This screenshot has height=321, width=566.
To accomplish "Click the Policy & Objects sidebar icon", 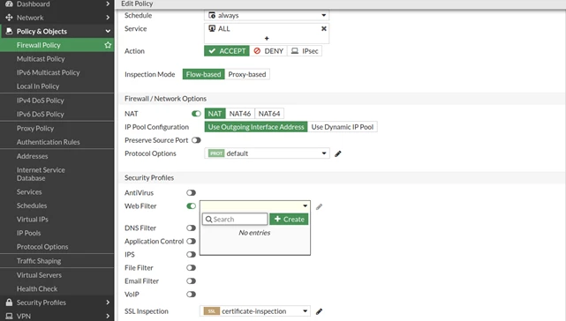I will (x=9, y=31).
